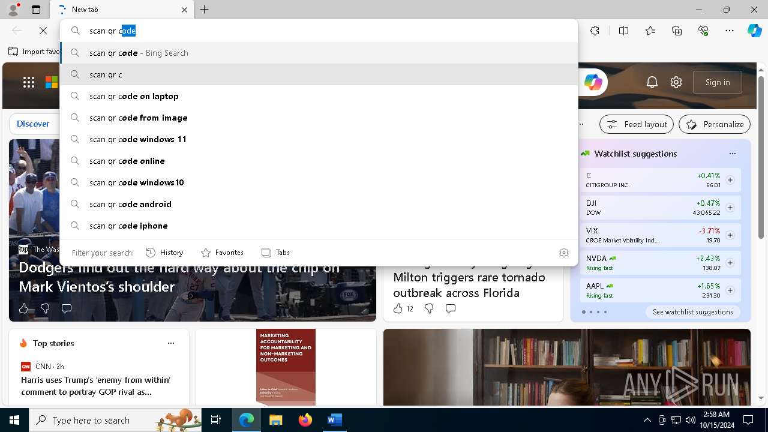Image resolution: width=768 pixels, height=432 pixels.
Task: Open Browser essentials heart icon
Action: pyautogui.click(x=704, y=31)
